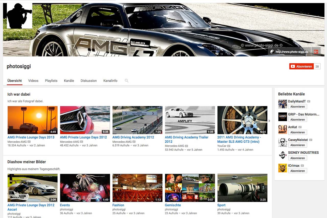Click the 'photosiggi' channel name heading

pos(19,66)
